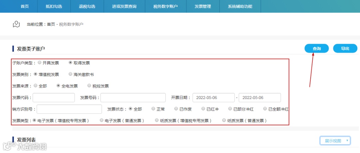Select the 正常 invoice status radio
The image size is (360, 153).
(153, 109)
